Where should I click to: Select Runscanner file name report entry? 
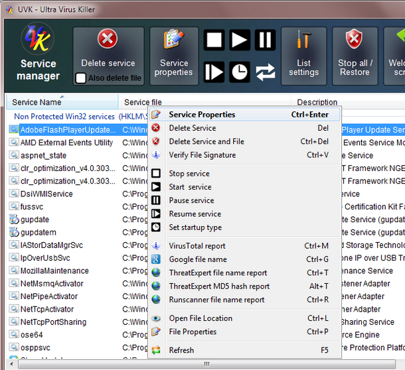click(244, 300)
